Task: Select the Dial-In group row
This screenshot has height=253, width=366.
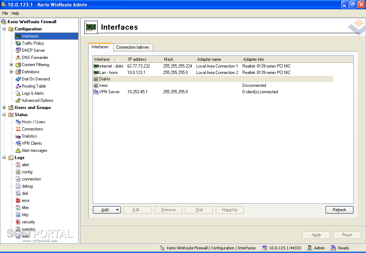Action: 213,79
